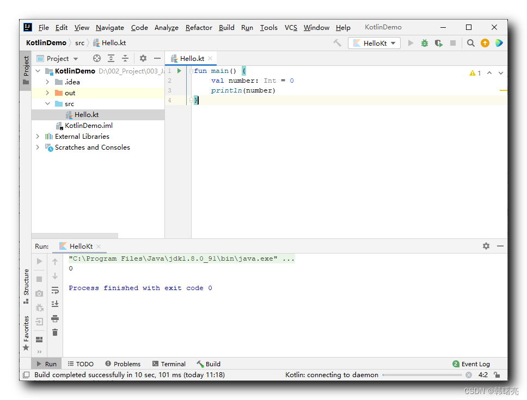Click the orange update arrow icon
Image resolution: width=527 pixels, height=400 pixels.
coord(485,43)
